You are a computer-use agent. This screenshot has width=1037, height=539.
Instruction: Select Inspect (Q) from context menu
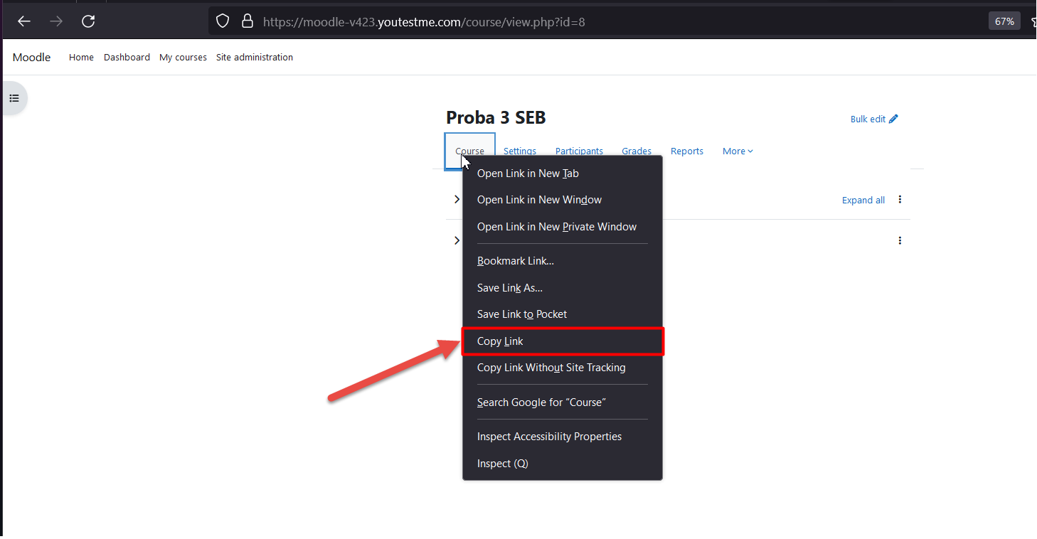coord(502,464)
